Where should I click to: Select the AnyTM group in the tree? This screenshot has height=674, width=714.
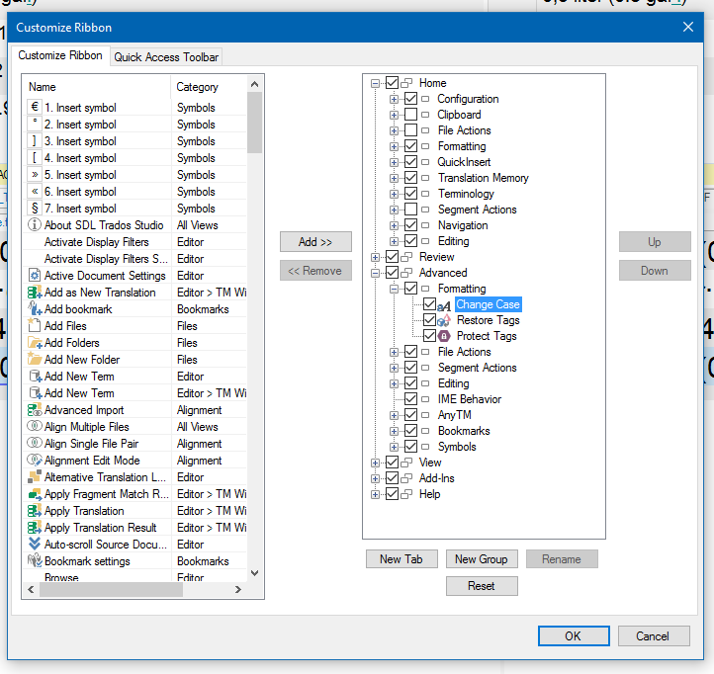pos(455,415)
